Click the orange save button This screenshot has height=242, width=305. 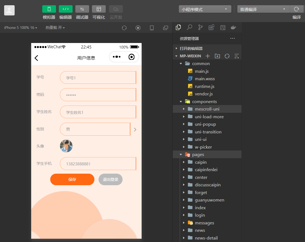72,179
